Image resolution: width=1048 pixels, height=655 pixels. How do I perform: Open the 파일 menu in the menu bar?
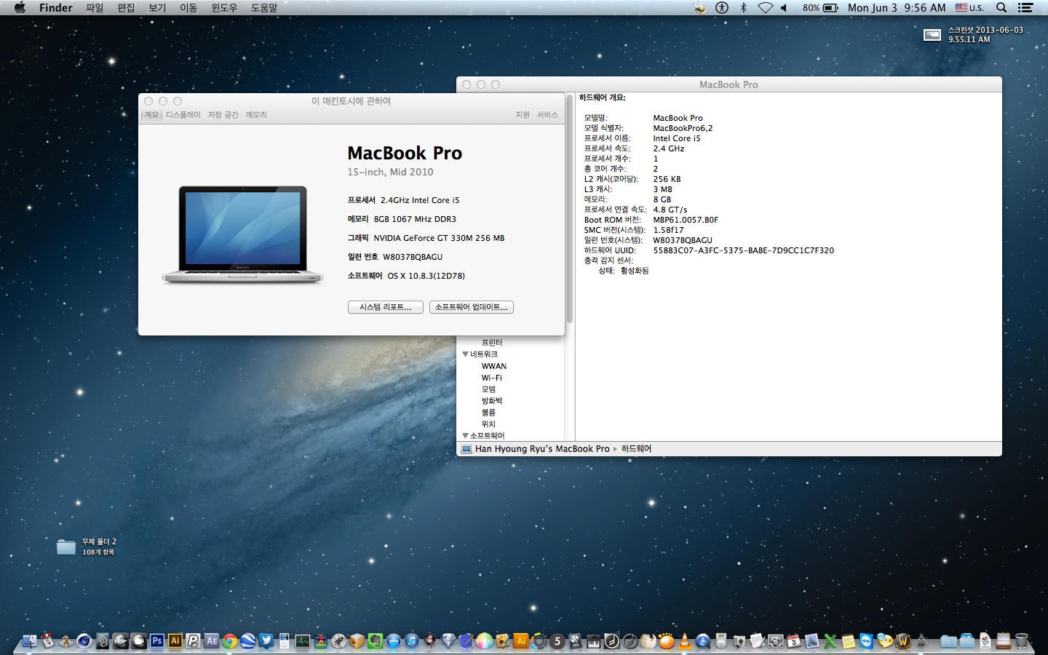pos(95,8)
